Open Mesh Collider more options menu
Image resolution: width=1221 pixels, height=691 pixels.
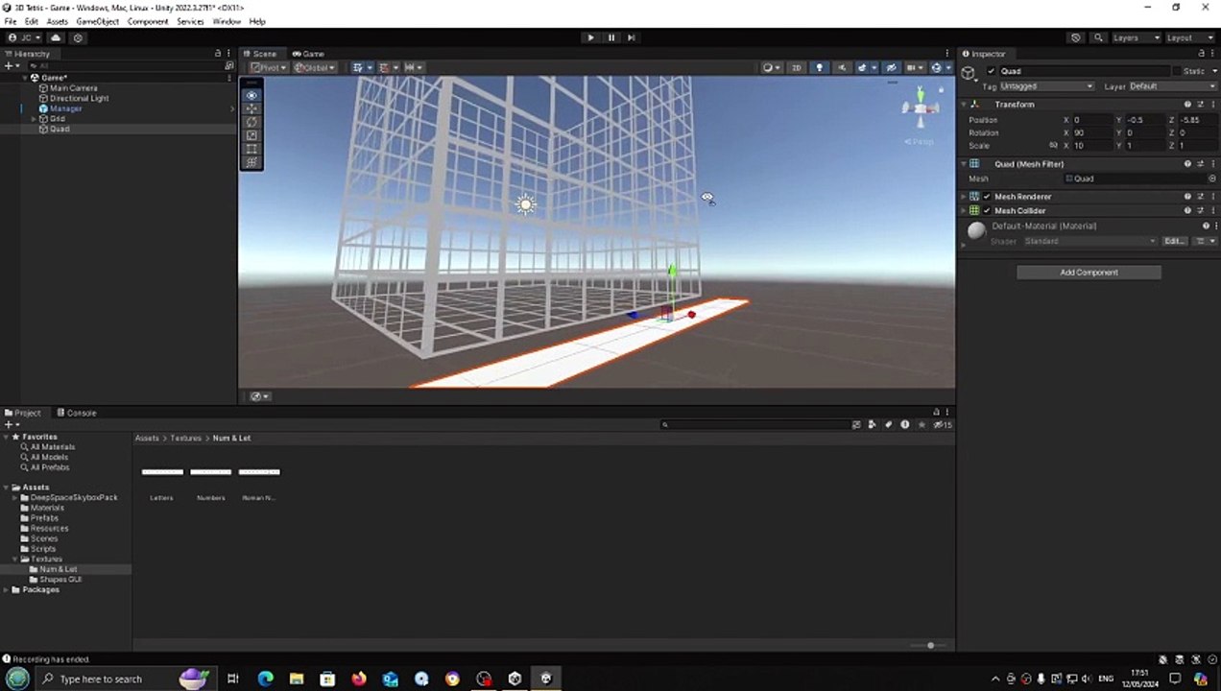point(1212,210)
